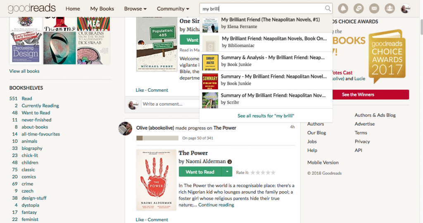Click The Power reading progress bar

point(157,138)
